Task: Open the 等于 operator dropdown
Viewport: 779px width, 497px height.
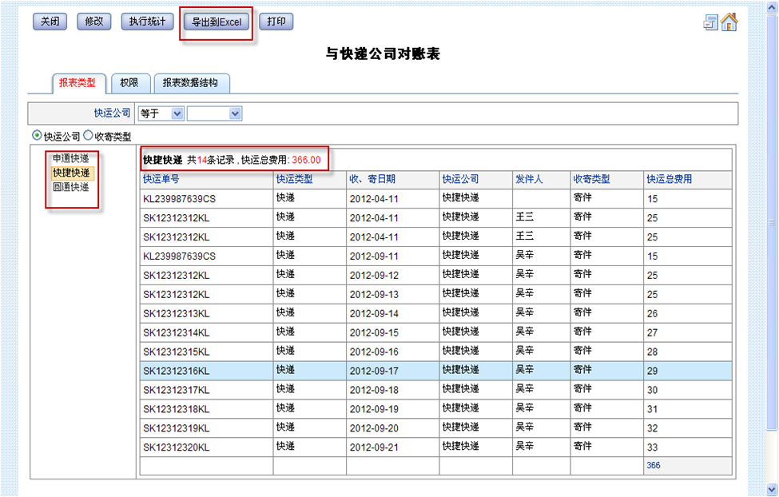Action: pos(161,113)
